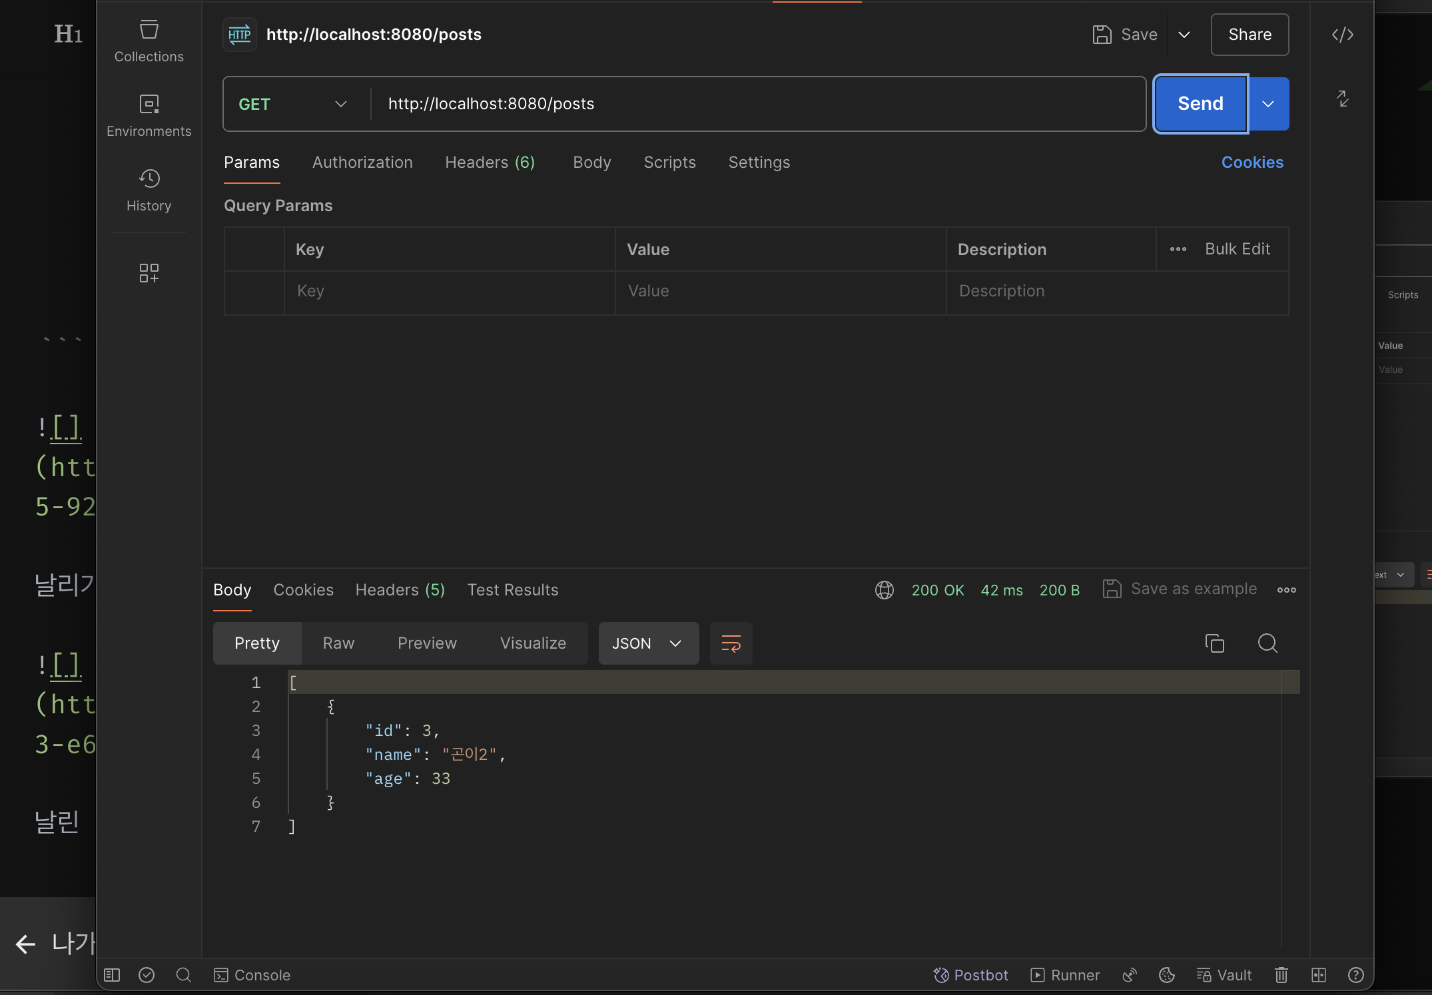Viewport: 1432px width, 995px height.
Task: Open the GET method dropdown
Action: (x=293, y=104)
